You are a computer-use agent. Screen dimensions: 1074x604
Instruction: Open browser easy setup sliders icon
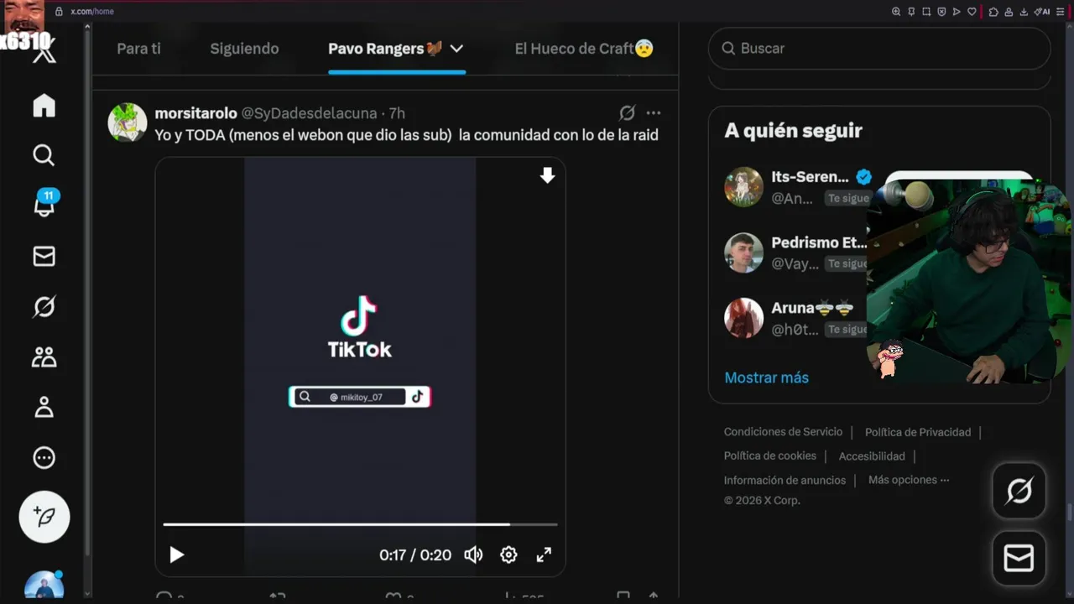[x=1061, y=12]
